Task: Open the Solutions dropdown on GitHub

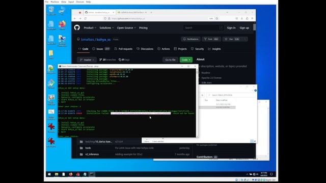Action: [106, 28]
